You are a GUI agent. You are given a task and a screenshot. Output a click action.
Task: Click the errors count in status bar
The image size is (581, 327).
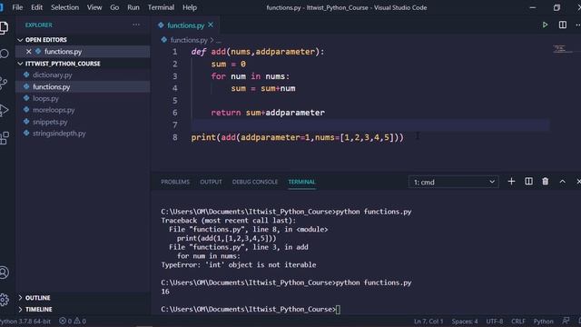point(65,321)
